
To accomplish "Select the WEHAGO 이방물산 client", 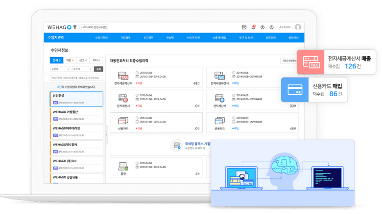I will [76, 115].
